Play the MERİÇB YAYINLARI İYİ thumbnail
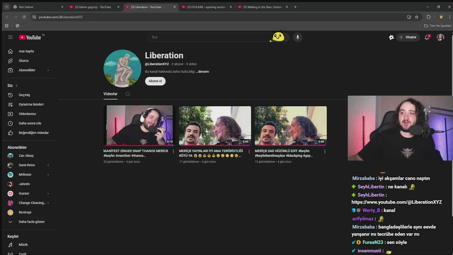Viewport: 453px width, 255px height. pyautogui.click(x=215, y=125)
